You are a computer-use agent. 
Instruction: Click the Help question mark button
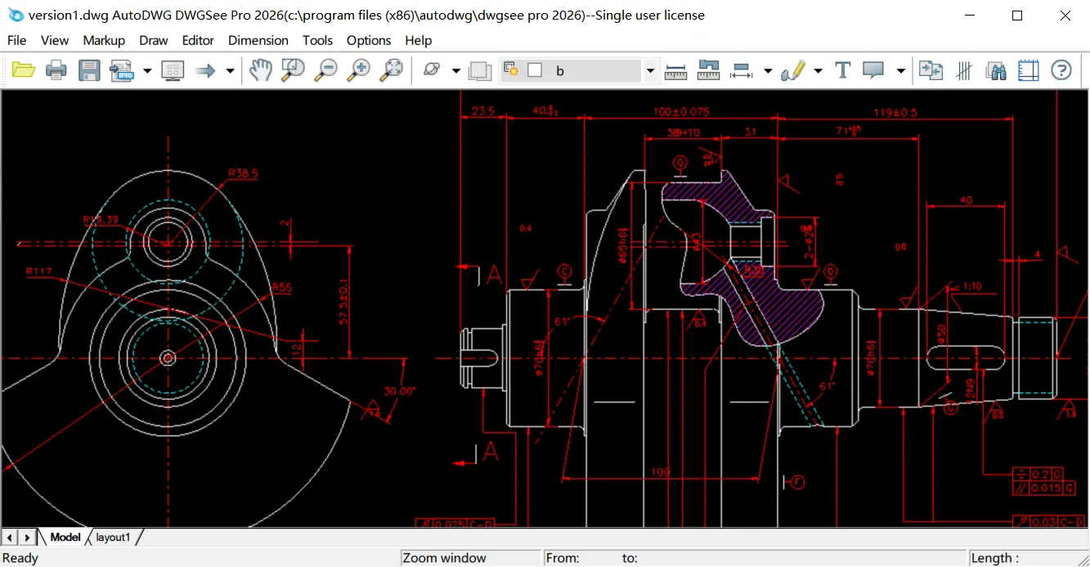pos(1061,70)
